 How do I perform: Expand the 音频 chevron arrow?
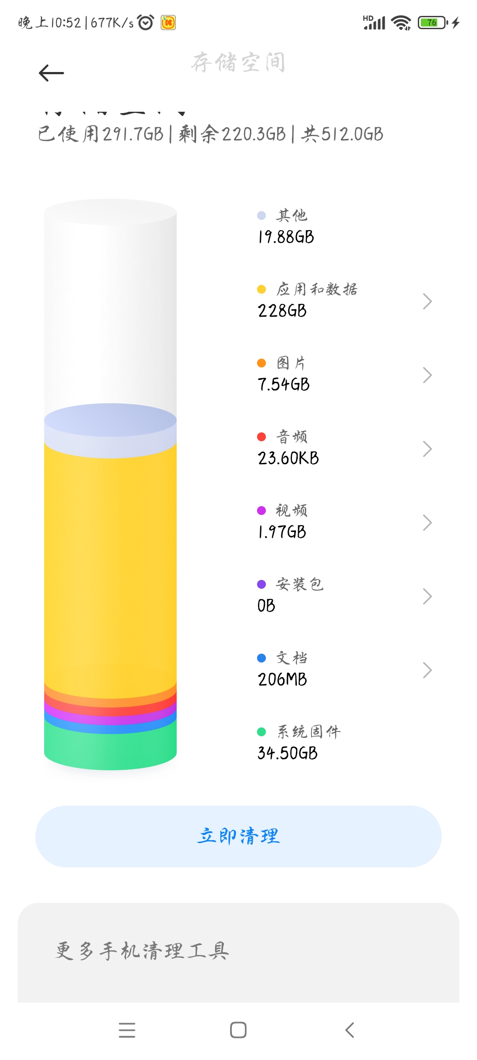click(427, 449)
